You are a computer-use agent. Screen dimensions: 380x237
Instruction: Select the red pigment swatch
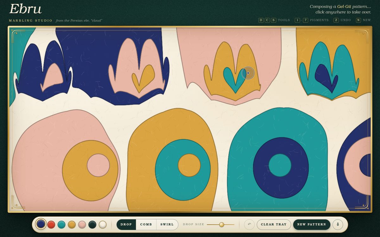[51, 224]
